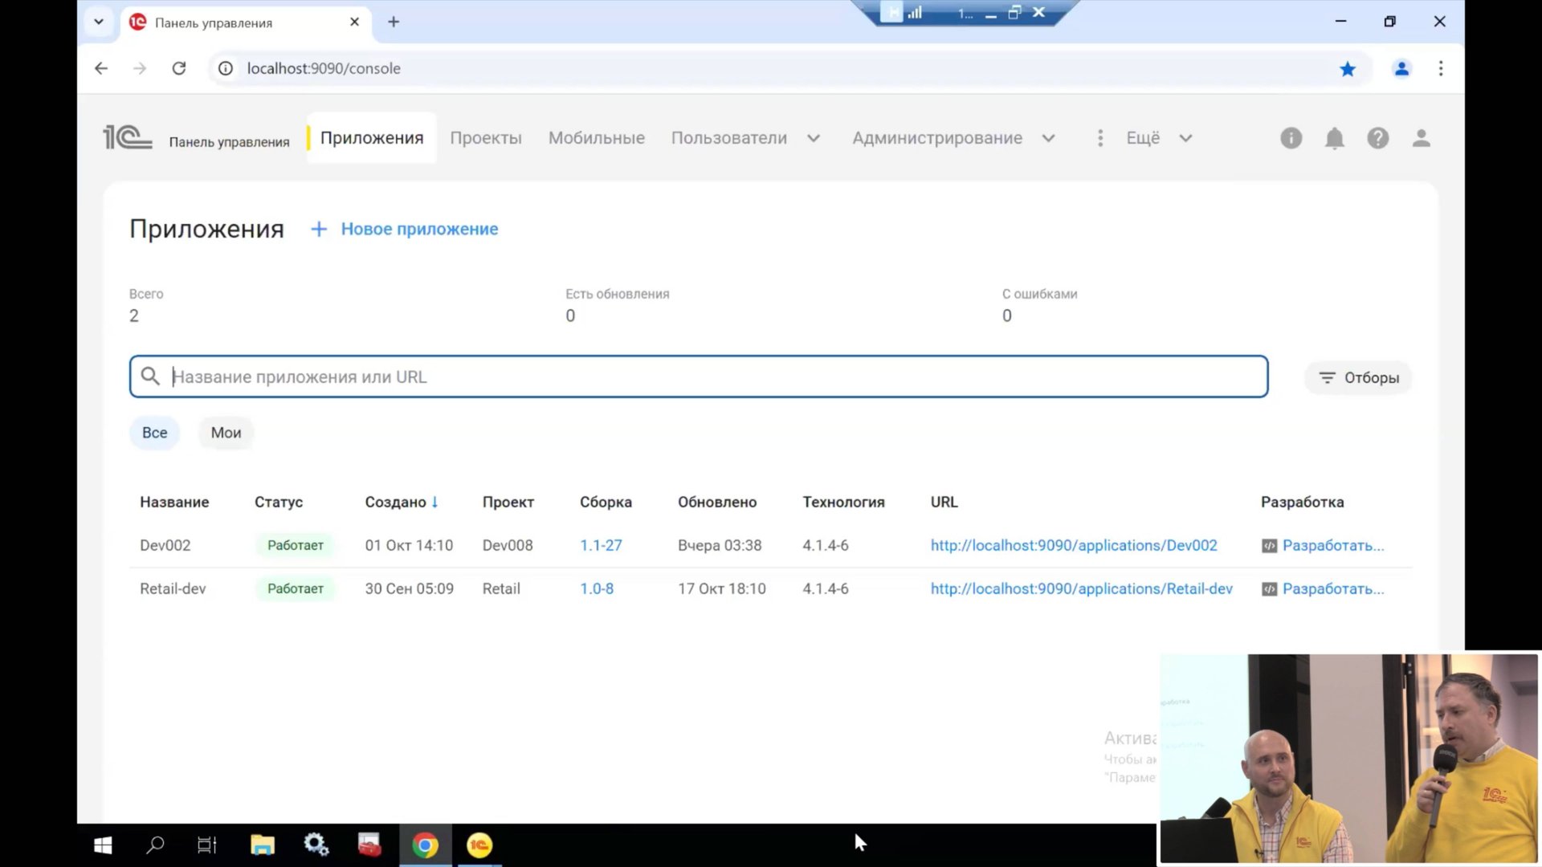
Task: Select the Все filter chip
Action: click(154, 433)
